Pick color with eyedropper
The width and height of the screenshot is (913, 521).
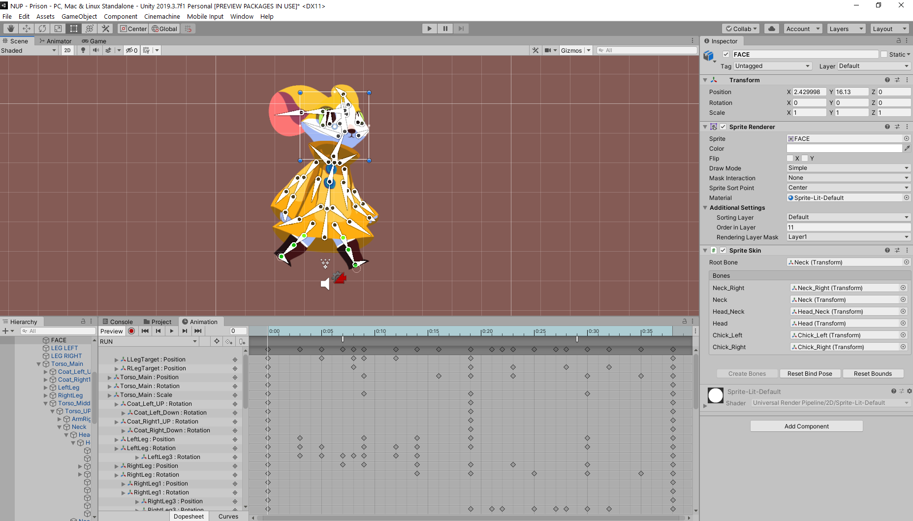(907, 148)
